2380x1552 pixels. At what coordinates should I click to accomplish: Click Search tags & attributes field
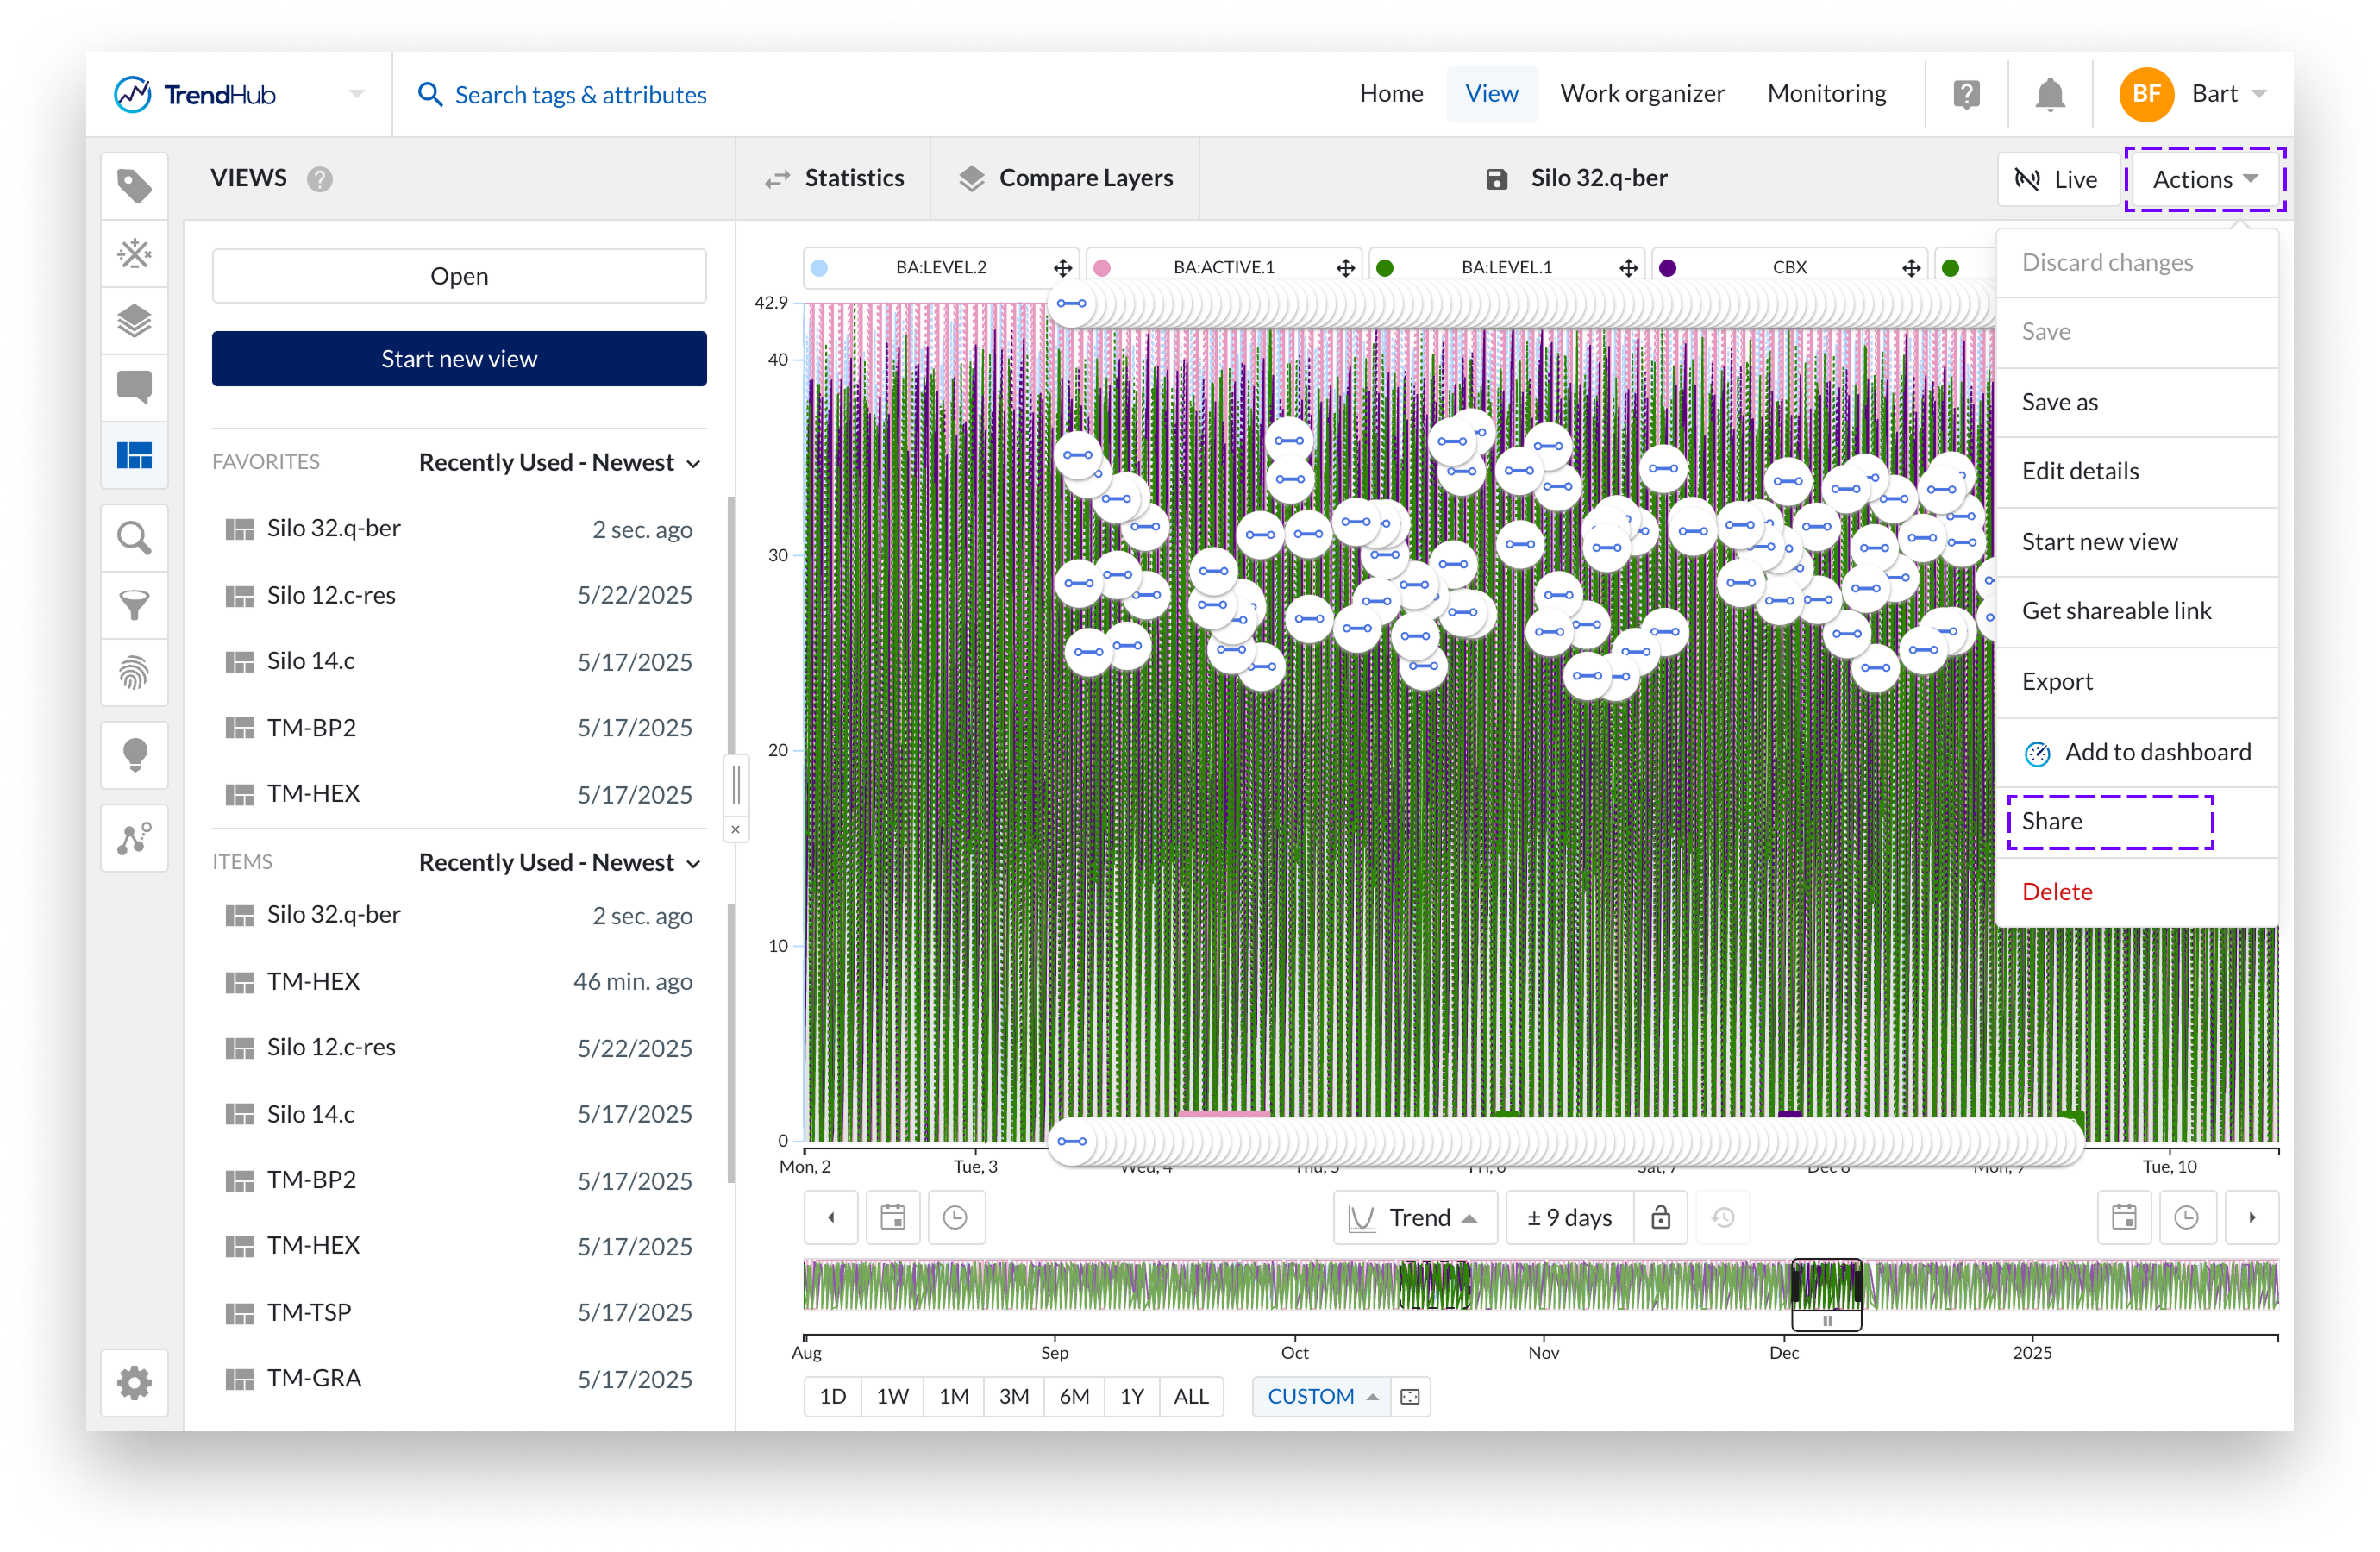[580, 95]
